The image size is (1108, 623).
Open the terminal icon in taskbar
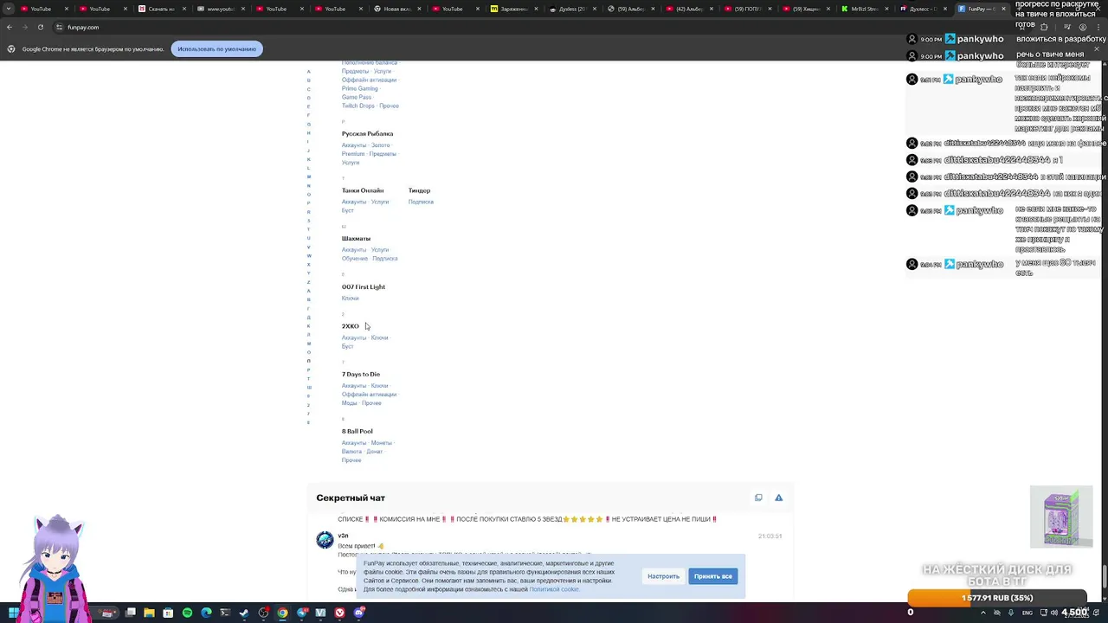pos(225,613)
